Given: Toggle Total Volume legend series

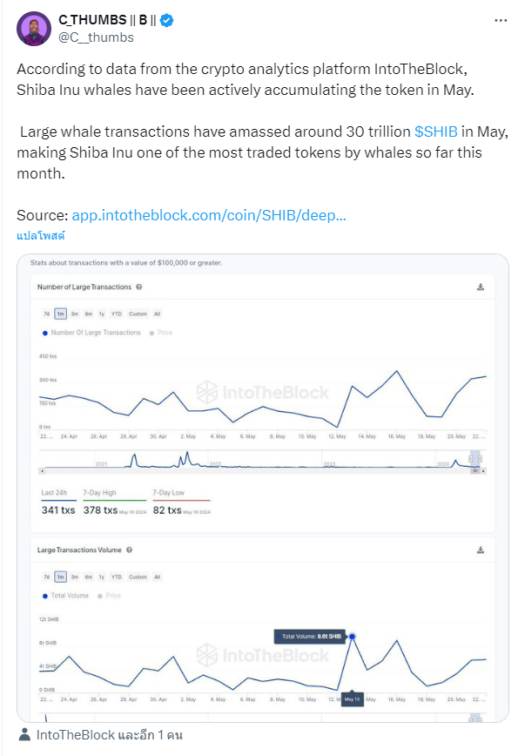Looking at the screenshot, I should click(x=65, y=596).
